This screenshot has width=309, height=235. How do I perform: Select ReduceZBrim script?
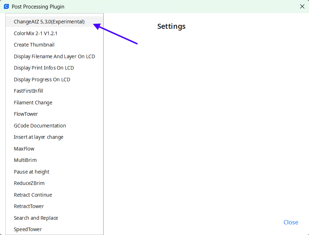54,183
